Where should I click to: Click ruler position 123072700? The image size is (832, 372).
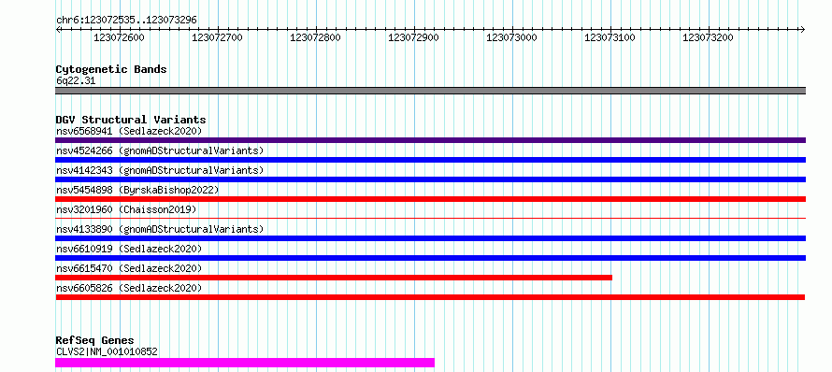pyautogui.click(x=217, y=38)
